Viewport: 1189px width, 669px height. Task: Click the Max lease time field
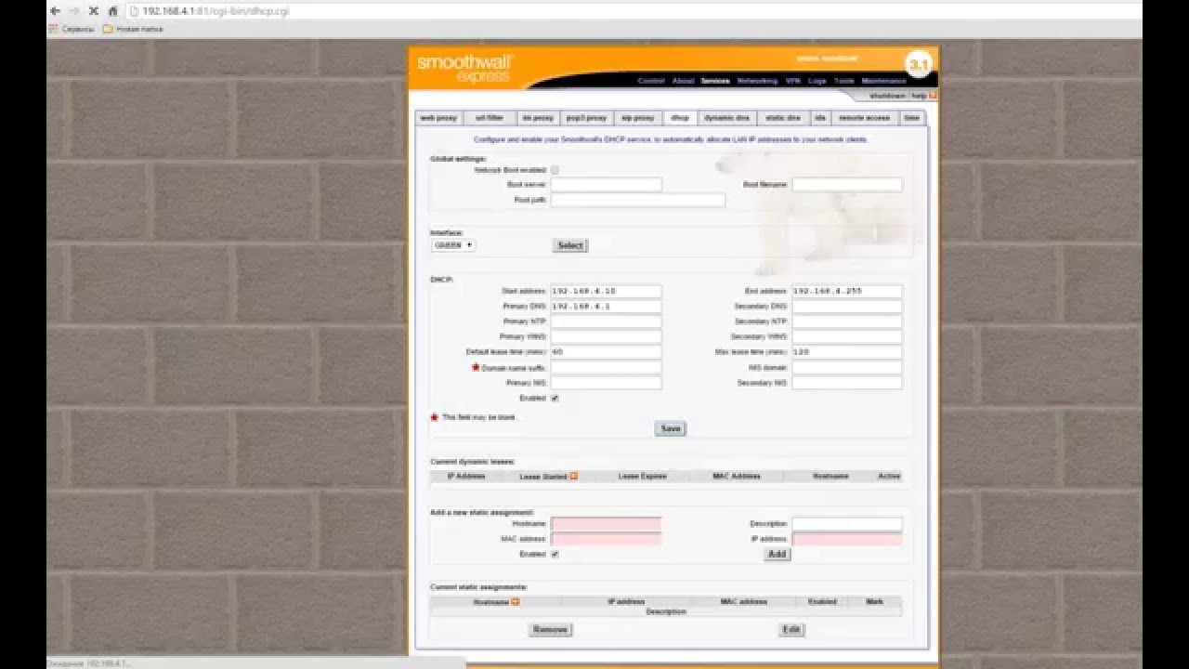click(x=847, y=352)
